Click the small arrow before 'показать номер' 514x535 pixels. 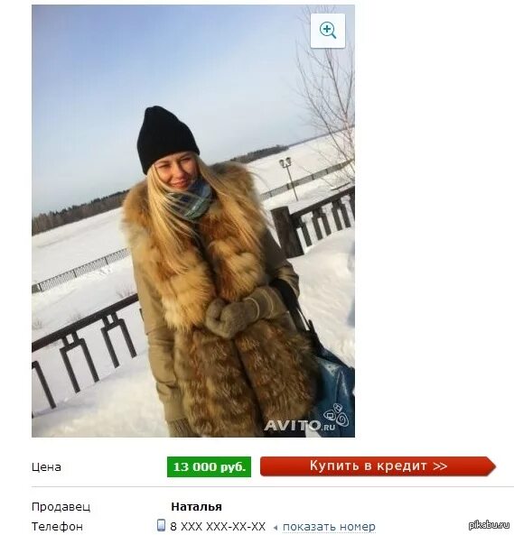point(276,528)
